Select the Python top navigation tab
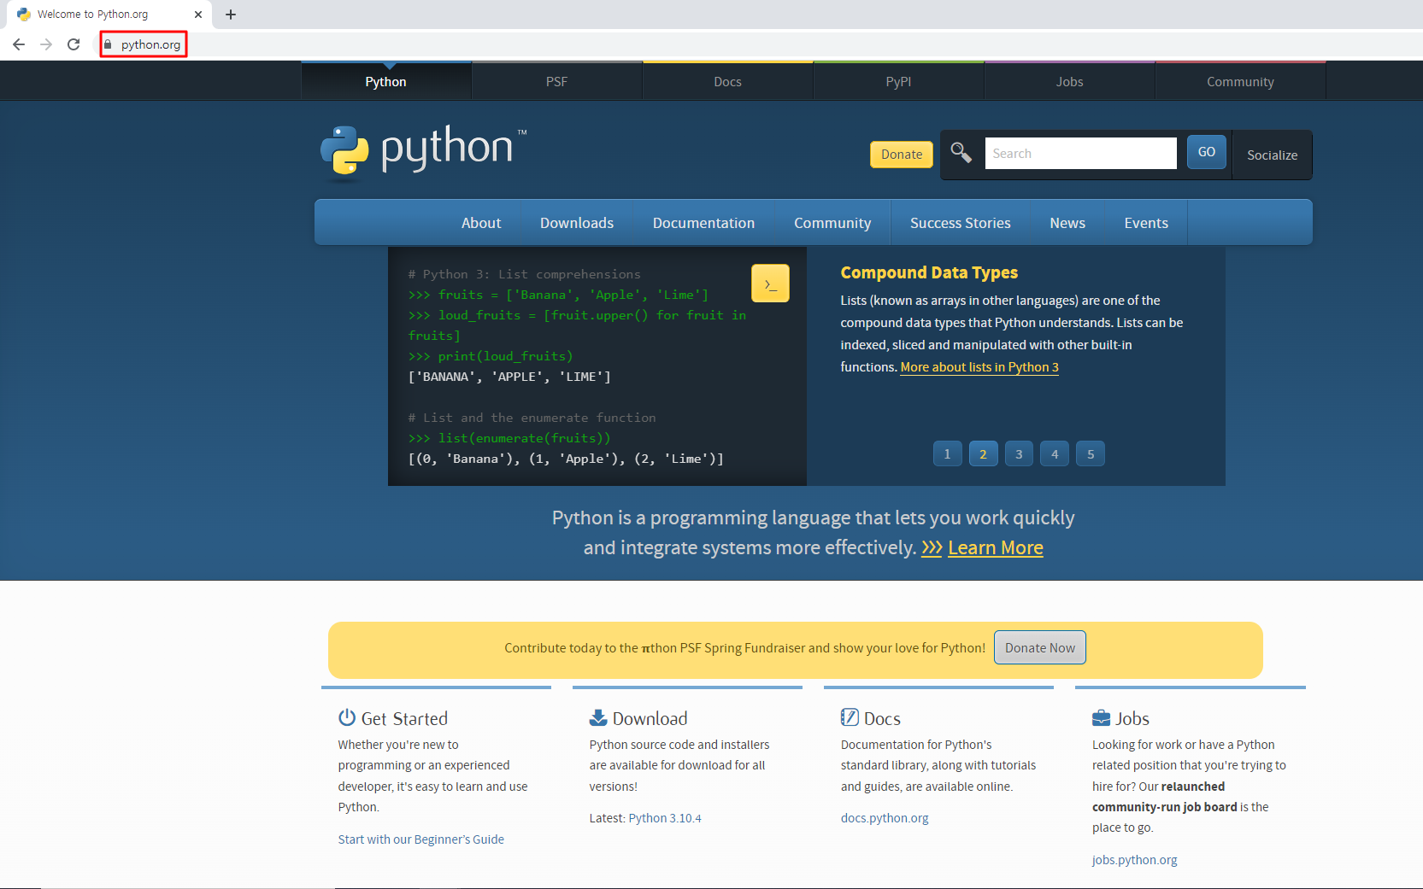This screenshot has height=889, width=1423. click(x=386, y=82)
